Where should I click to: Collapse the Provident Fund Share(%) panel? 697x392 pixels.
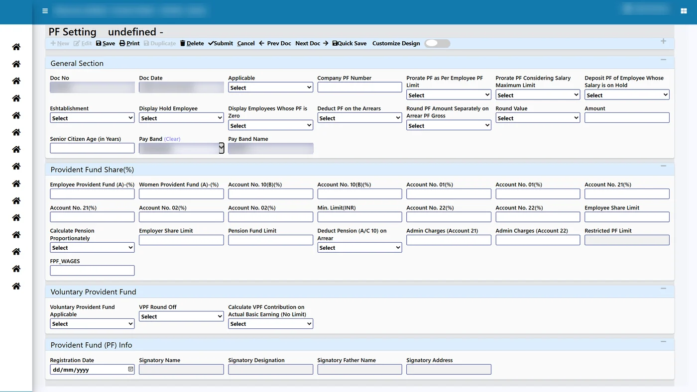coord(663,166)
